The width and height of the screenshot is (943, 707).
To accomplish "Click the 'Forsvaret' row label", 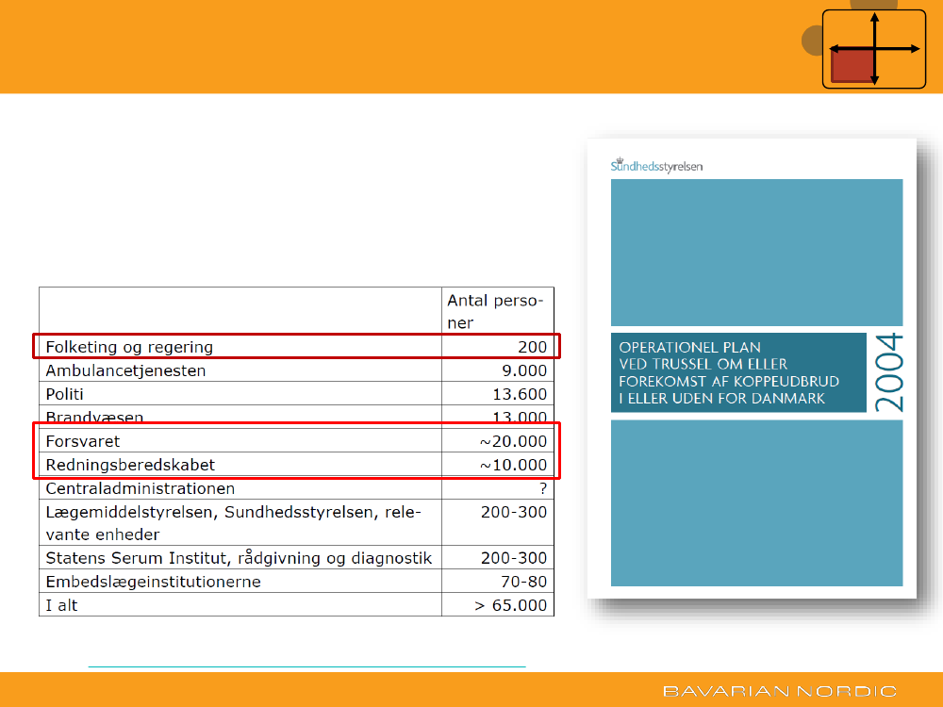I will click(x=83, y=441).
